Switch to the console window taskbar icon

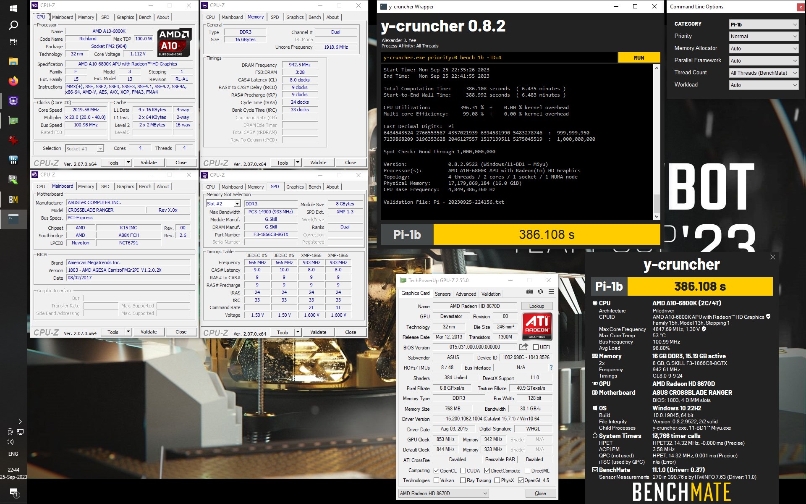point(13,219)
